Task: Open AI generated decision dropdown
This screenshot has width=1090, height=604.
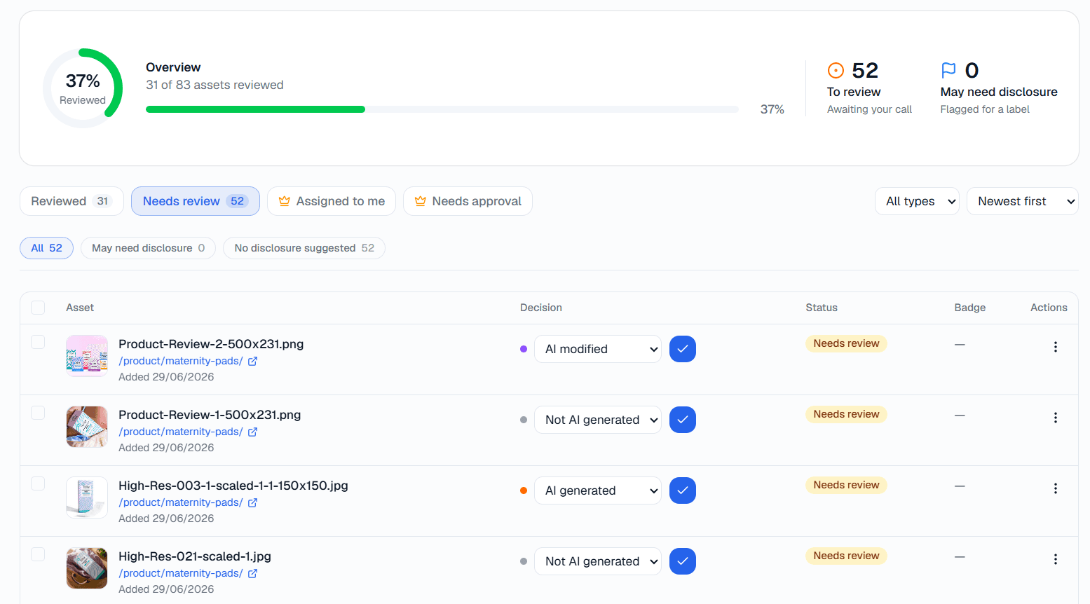Action: (x=597, y=490)
